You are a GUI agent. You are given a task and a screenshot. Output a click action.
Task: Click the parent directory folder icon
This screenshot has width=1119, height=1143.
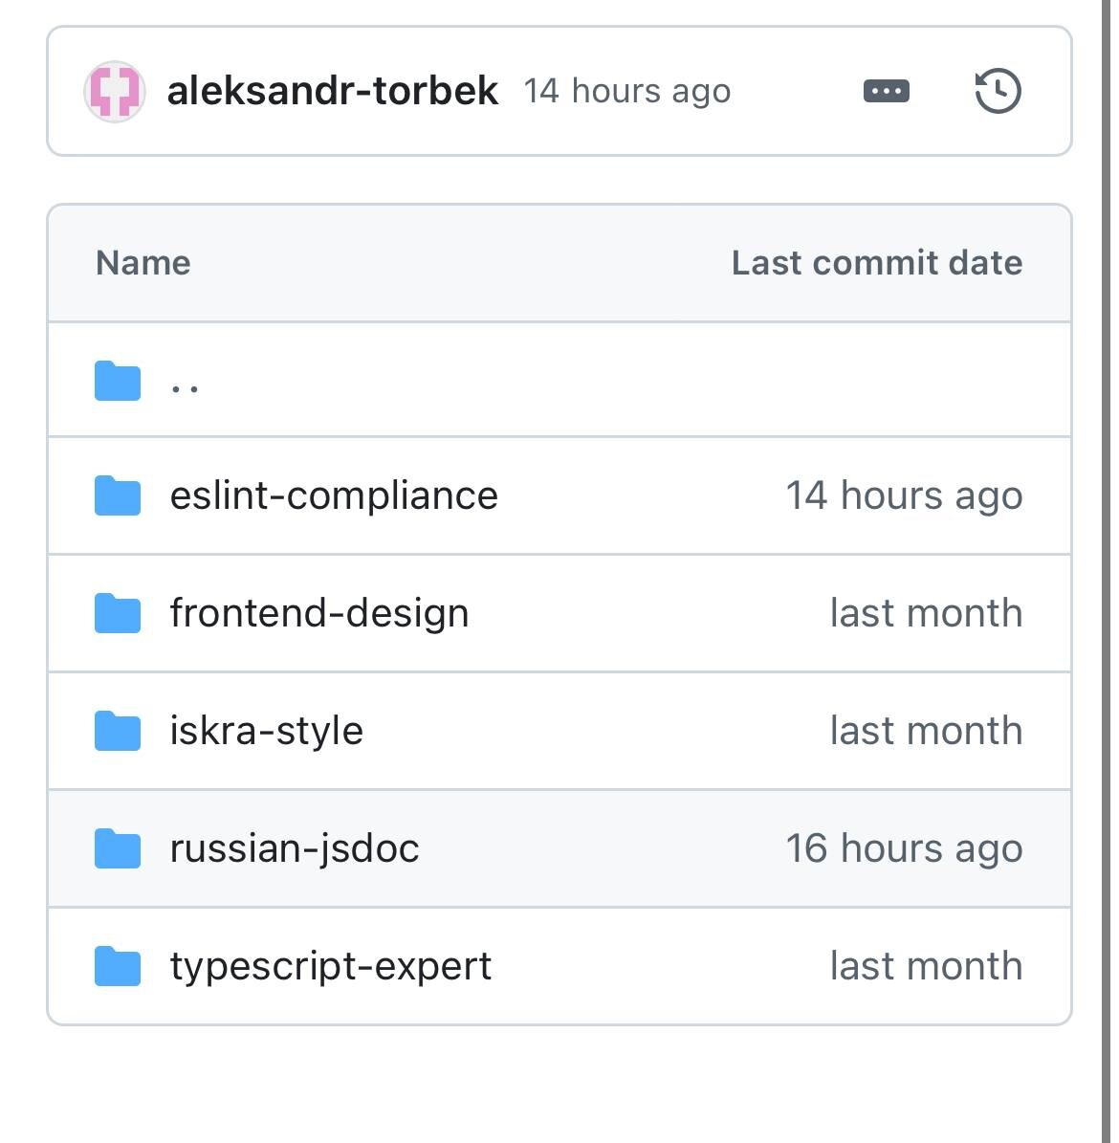click(x=118, y=381)
